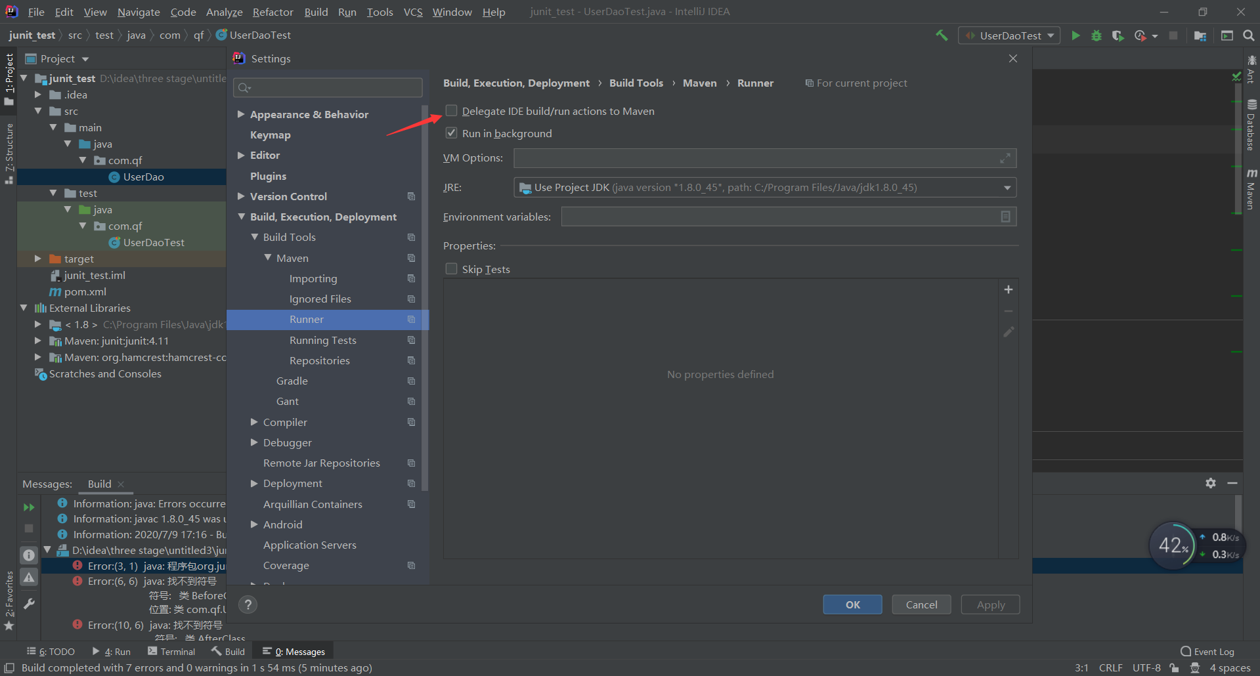This screenshot has width=1260, height=676.
Task: Enable Delegate IDE build/run actions to Maven
Action: tap(451, 110)
